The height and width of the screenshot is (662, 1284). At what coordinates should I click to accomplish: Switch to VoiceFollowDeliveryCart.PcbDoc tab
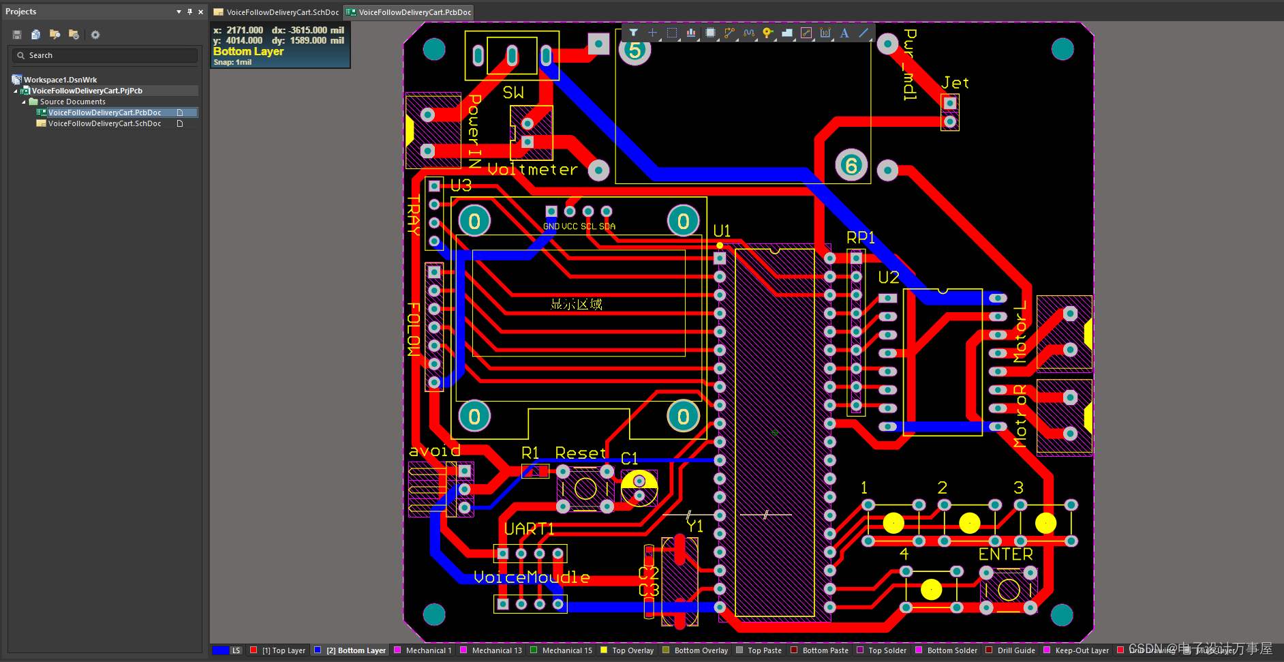pyautogui.click(x=408, y=12)
